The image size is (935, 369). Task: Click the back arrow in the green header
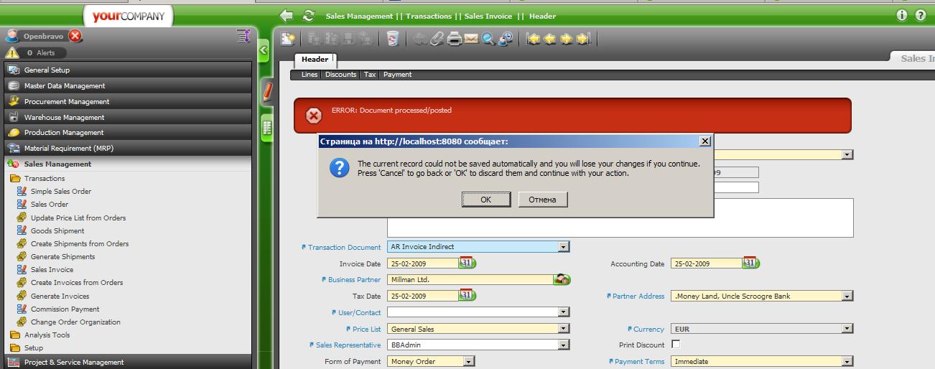click(x=287, y=15)
